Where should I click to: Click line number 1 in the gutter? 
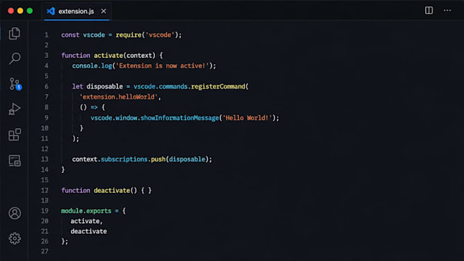tap(46, 35)
